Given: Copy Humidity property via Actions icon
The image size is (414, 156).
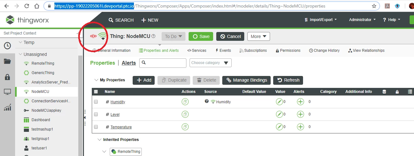Looking at the screenshot, I should pyautogui.click(x=185, y=102).
